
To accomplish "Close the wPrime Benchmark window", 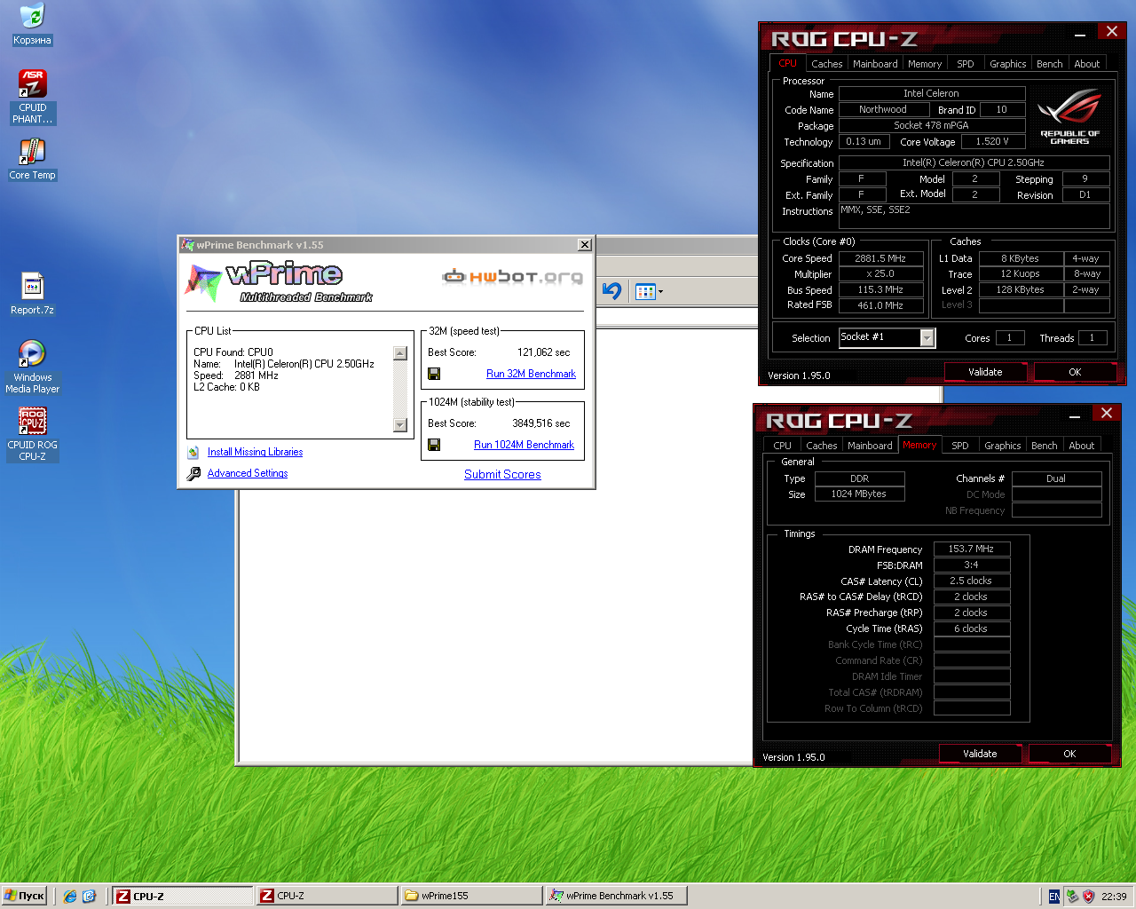I will (x=584, y=245).
